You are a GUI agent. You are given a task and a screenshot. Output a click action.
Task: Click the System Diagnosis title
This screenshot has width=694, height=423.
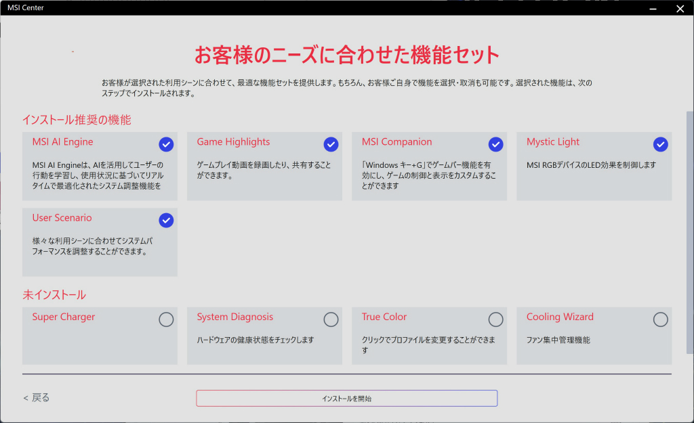point(235,317)
